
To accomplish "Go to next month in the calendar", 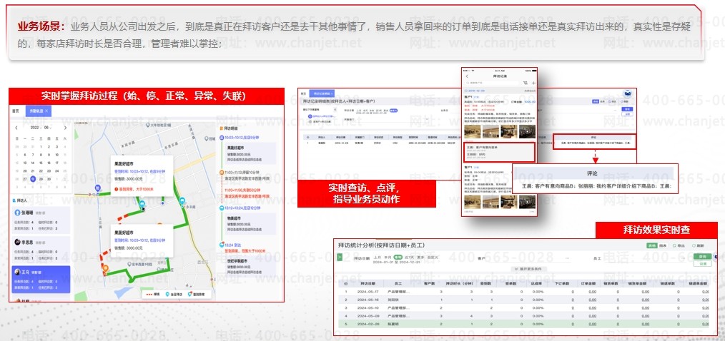I will [65, 127].
